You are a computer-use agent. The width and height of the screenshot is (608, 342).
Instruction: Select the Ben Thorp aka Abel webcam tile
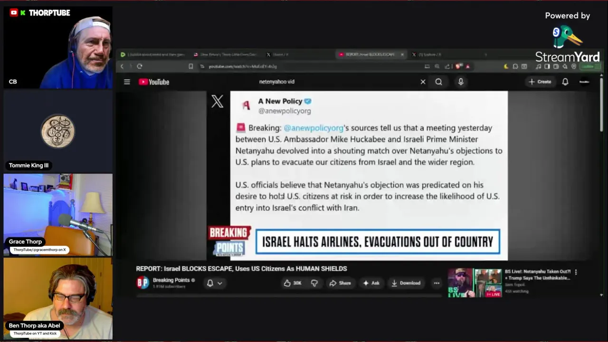[x=58, y=298]
